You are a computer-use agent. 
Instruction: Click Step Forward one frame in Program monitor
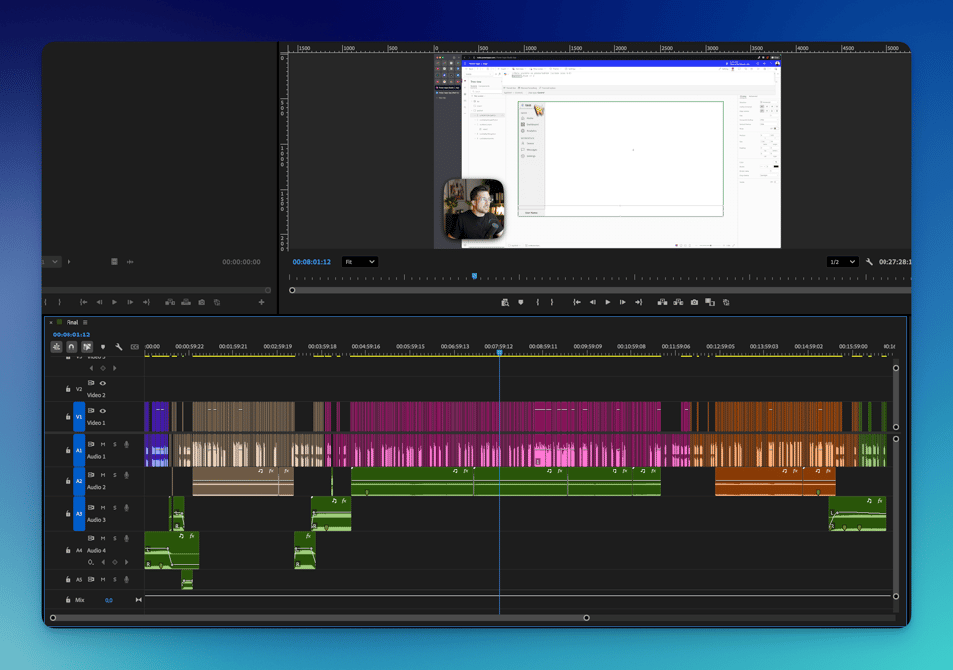pyautogui.click(x=622, y=302)
